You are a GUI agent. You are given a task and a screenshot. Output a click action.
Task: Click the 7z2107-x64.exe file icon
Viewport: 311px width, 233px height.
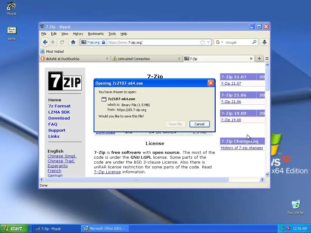[x=104, y=99]
